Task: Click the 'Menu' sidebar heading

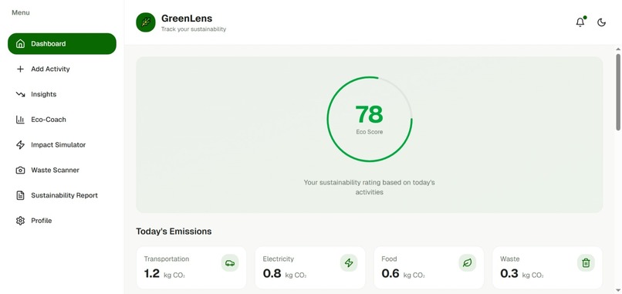Action: [x=21, y=12]
